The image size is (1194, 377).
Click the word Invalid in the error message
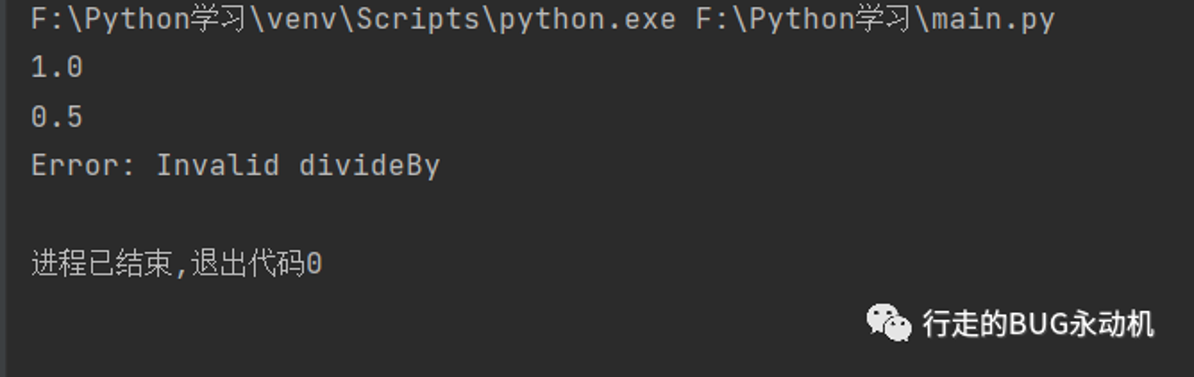point(218,165)
